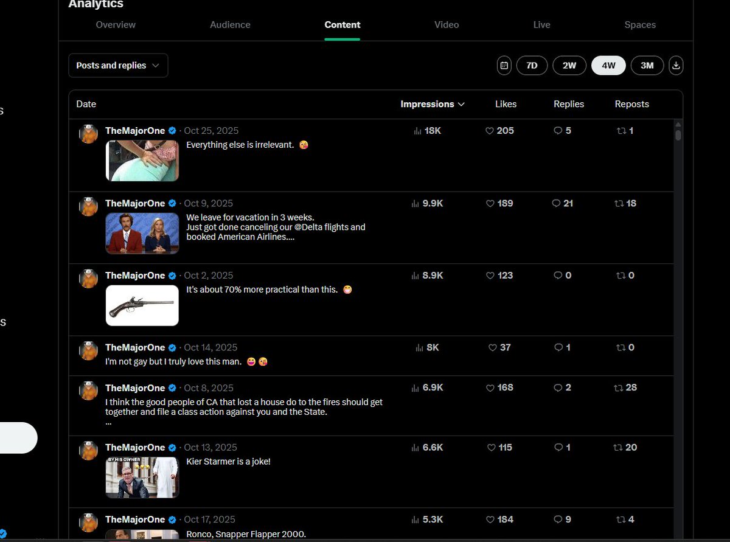Click the "Oct 8, 2025" date text
The image size is (730, 542).
tap(209, 387)
